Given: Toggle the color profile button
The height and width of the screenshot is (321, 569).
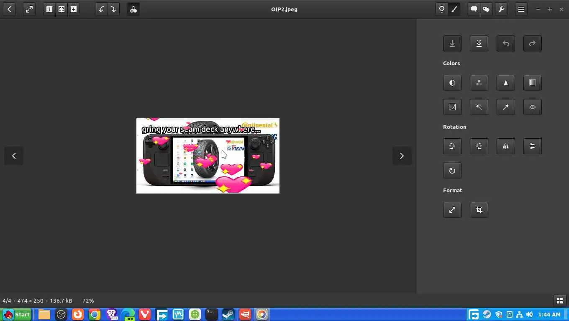Looking at the screenshot, I should 133,9.
